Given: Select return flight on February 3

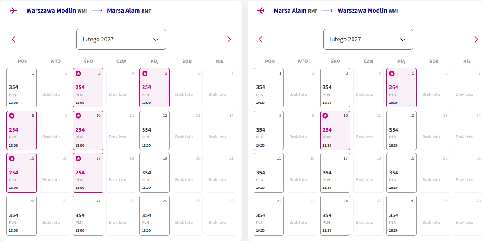Looking at the screenshot, I should pos(335,88).
